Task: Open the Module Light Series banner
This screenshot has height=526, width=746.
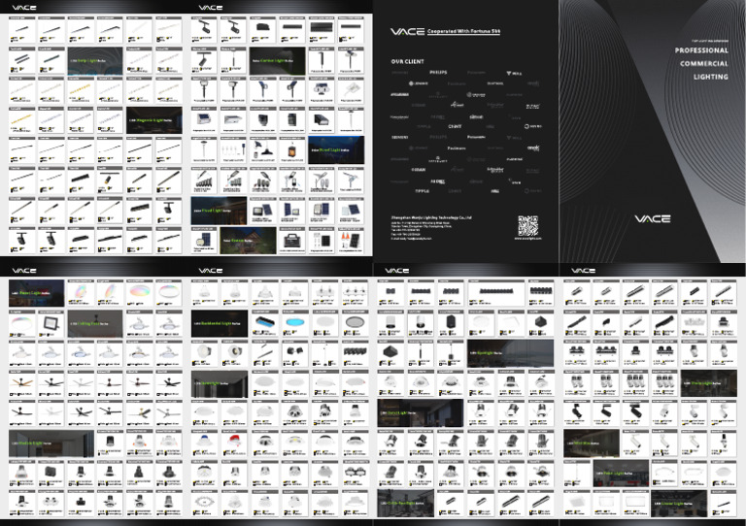Action: pyautogui.click(x=51, y=444)
